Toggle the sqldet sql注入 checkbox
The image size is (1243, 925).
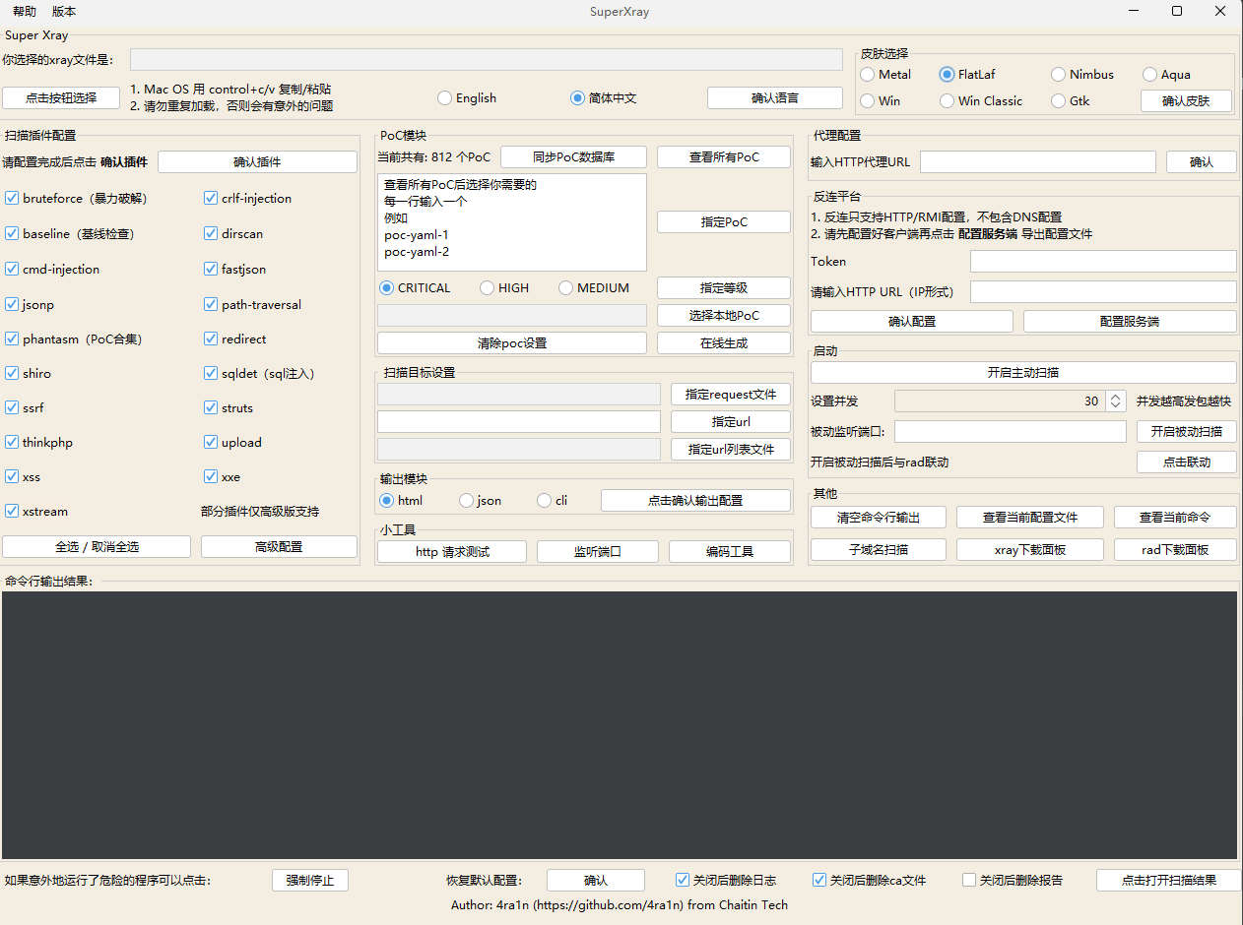[x=211, y=374]
